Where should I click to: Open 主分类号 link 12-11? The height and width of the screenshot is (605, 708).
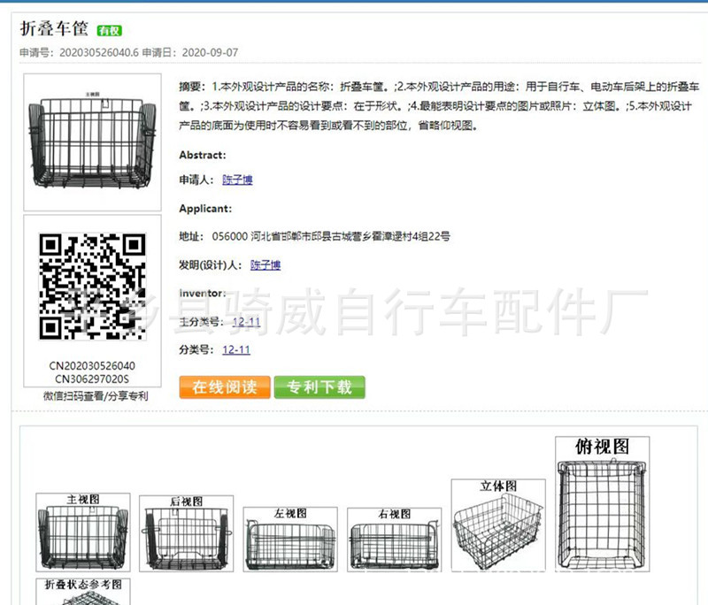[247, 322]
